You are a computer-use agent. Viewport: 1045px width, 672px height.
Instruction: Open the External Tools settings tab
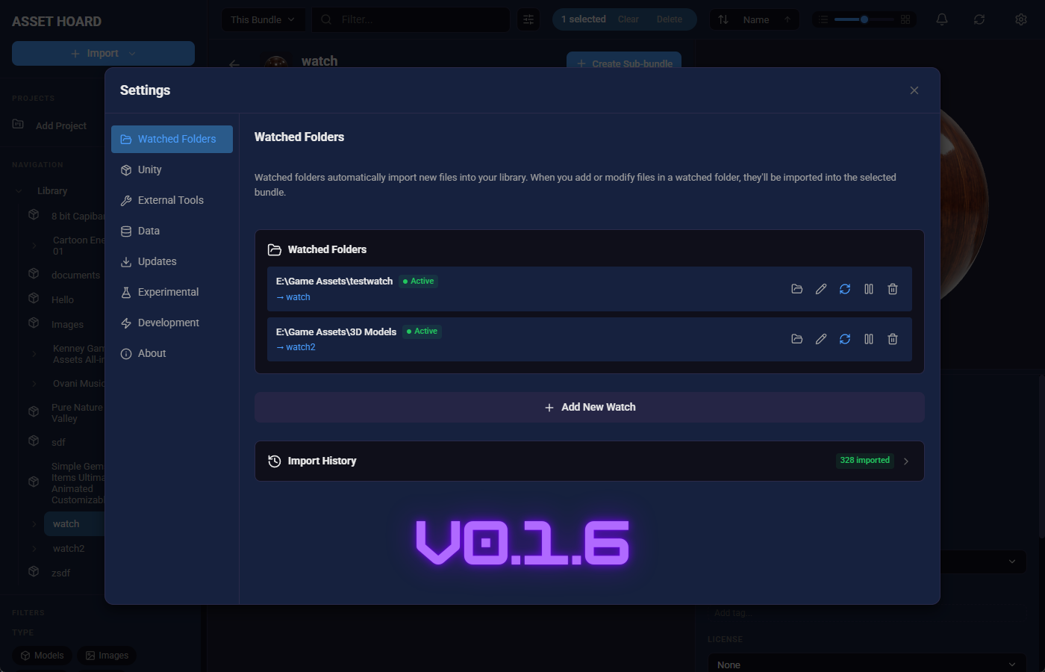[x=170, y=200]
